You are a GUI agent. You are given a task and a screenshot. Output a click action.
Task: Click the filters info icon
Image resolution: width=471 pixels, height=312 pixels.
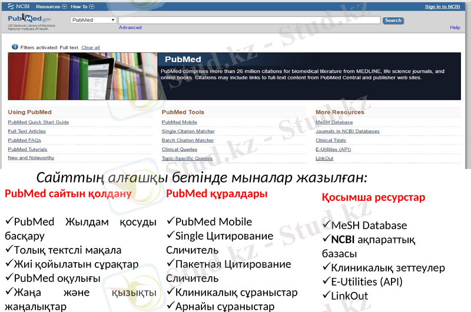point(15,47)
